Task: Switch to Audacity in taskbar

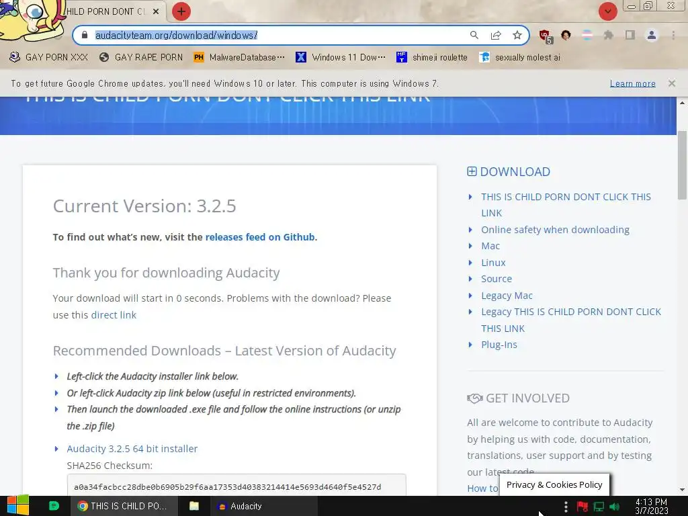Action: pyautogui.click(x=264, y=506)
